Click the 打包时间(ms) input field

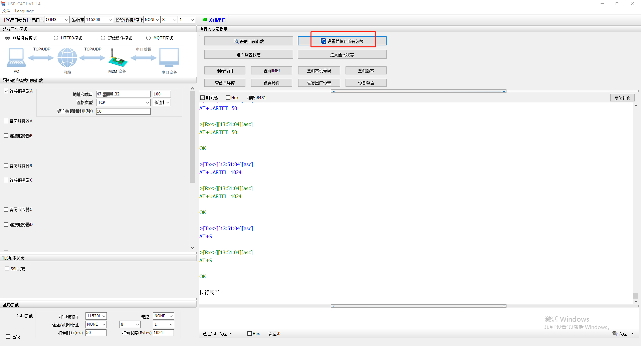pos(96,333)
